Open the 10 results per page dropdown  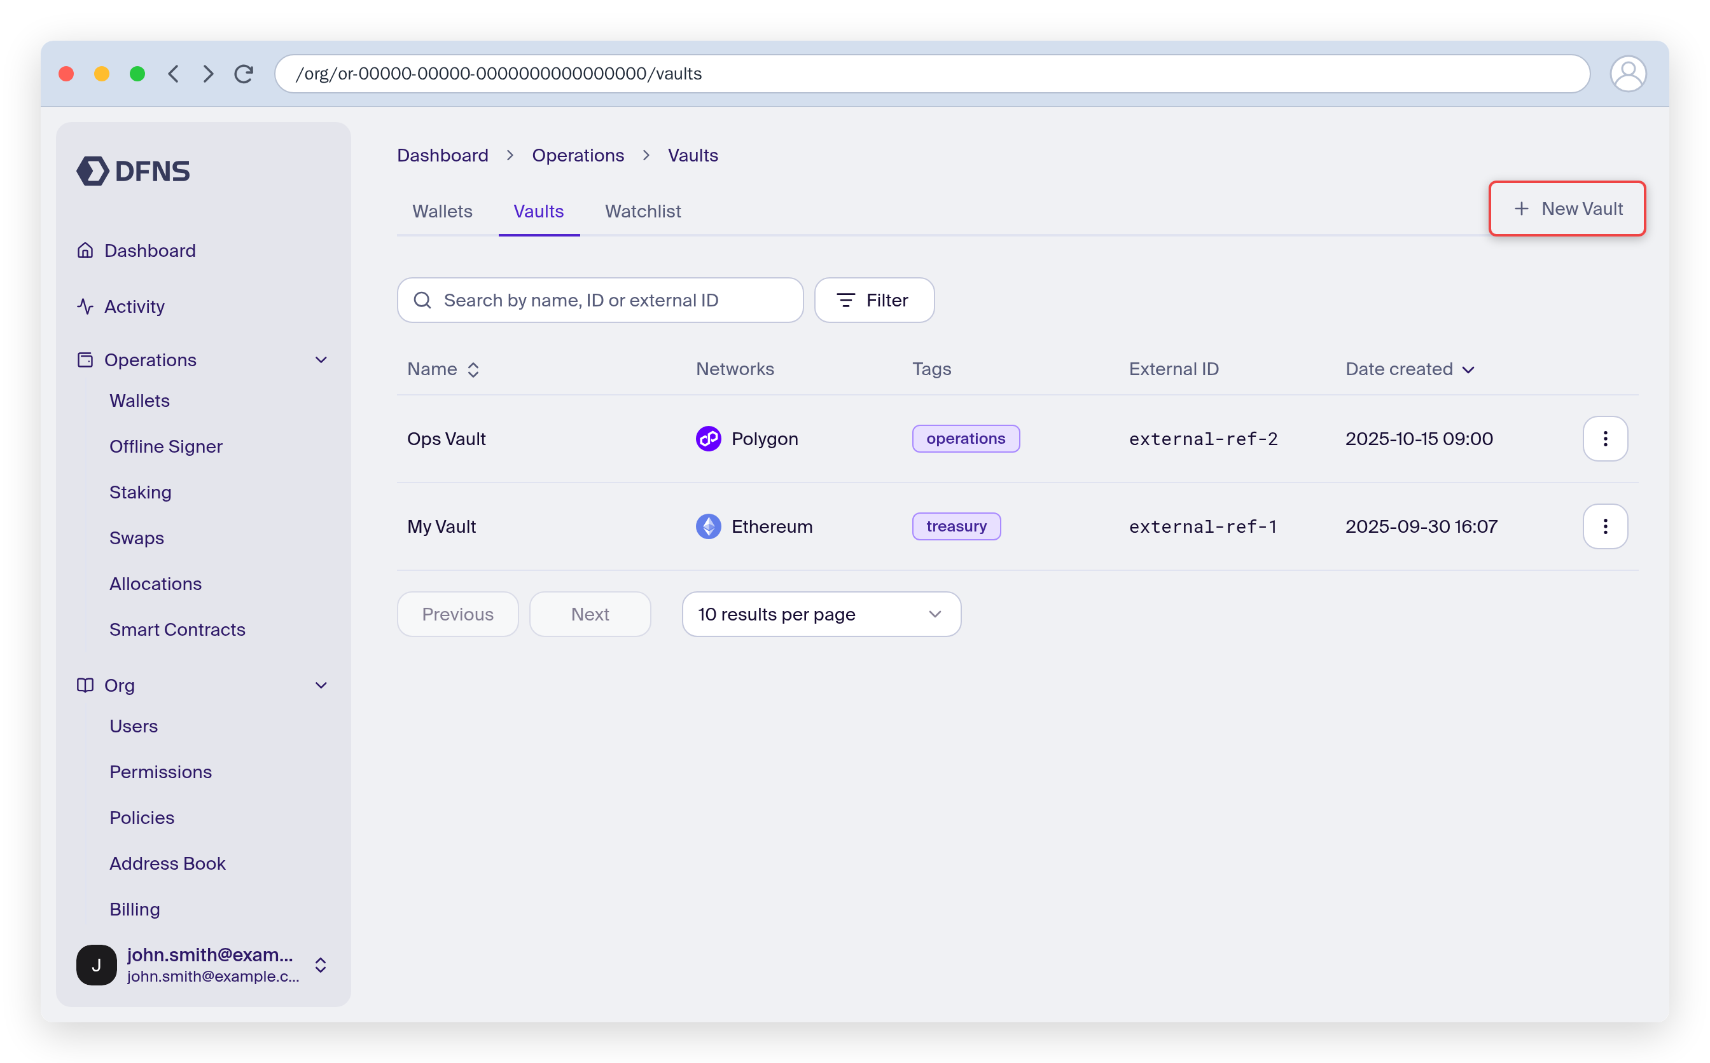tap(821, 614)
